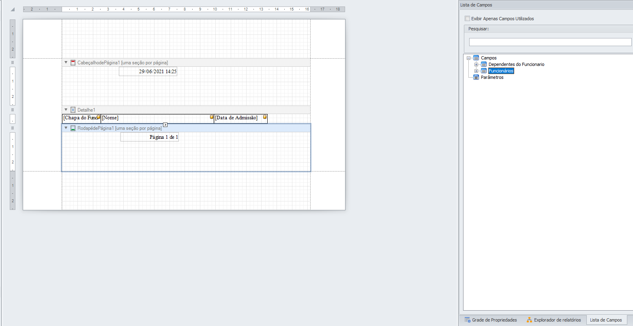Enable Exibir Apenas Campos Utilizados checkbox
Viewport: 633px width, 326px height.
(468, 19)
